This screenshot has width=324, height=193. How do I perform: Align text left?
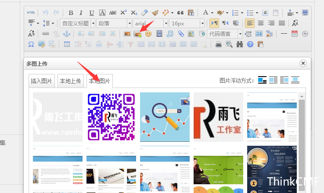coord(250,23)
